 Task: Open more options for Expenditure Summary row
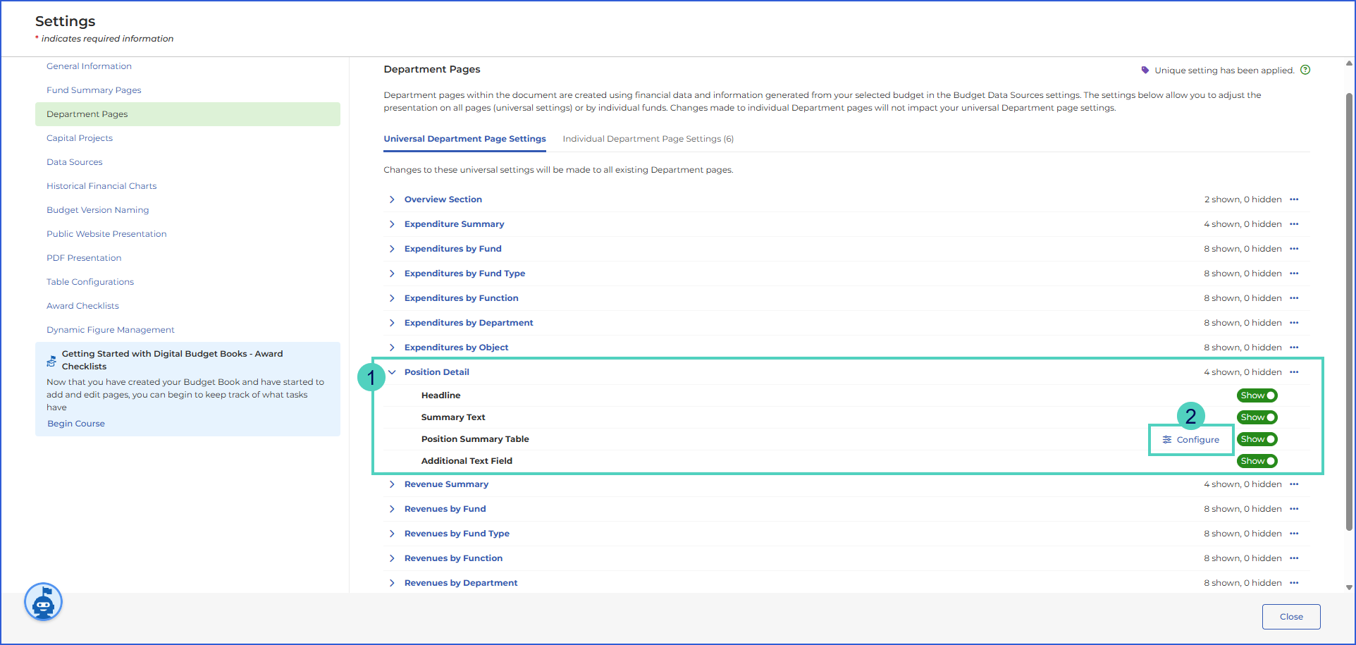(1294, 224)
